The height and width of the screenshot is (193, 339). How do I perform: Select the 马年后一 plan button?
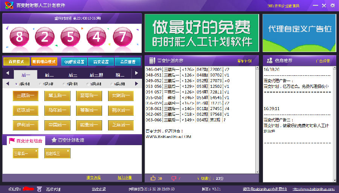point(57,110)
